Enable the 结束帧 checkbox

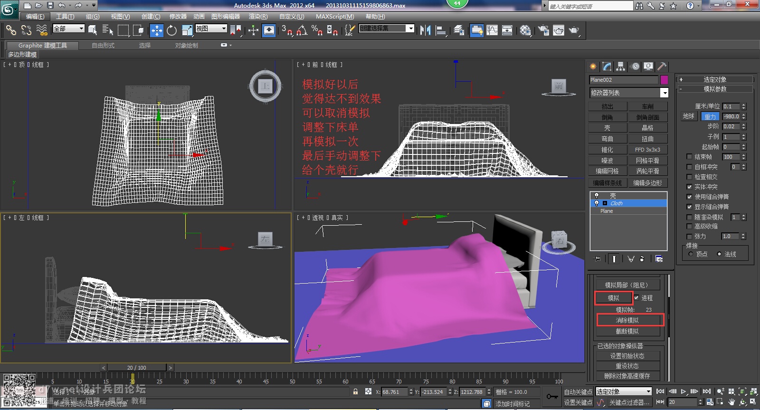pyautogui.click(x=689, y=157)
